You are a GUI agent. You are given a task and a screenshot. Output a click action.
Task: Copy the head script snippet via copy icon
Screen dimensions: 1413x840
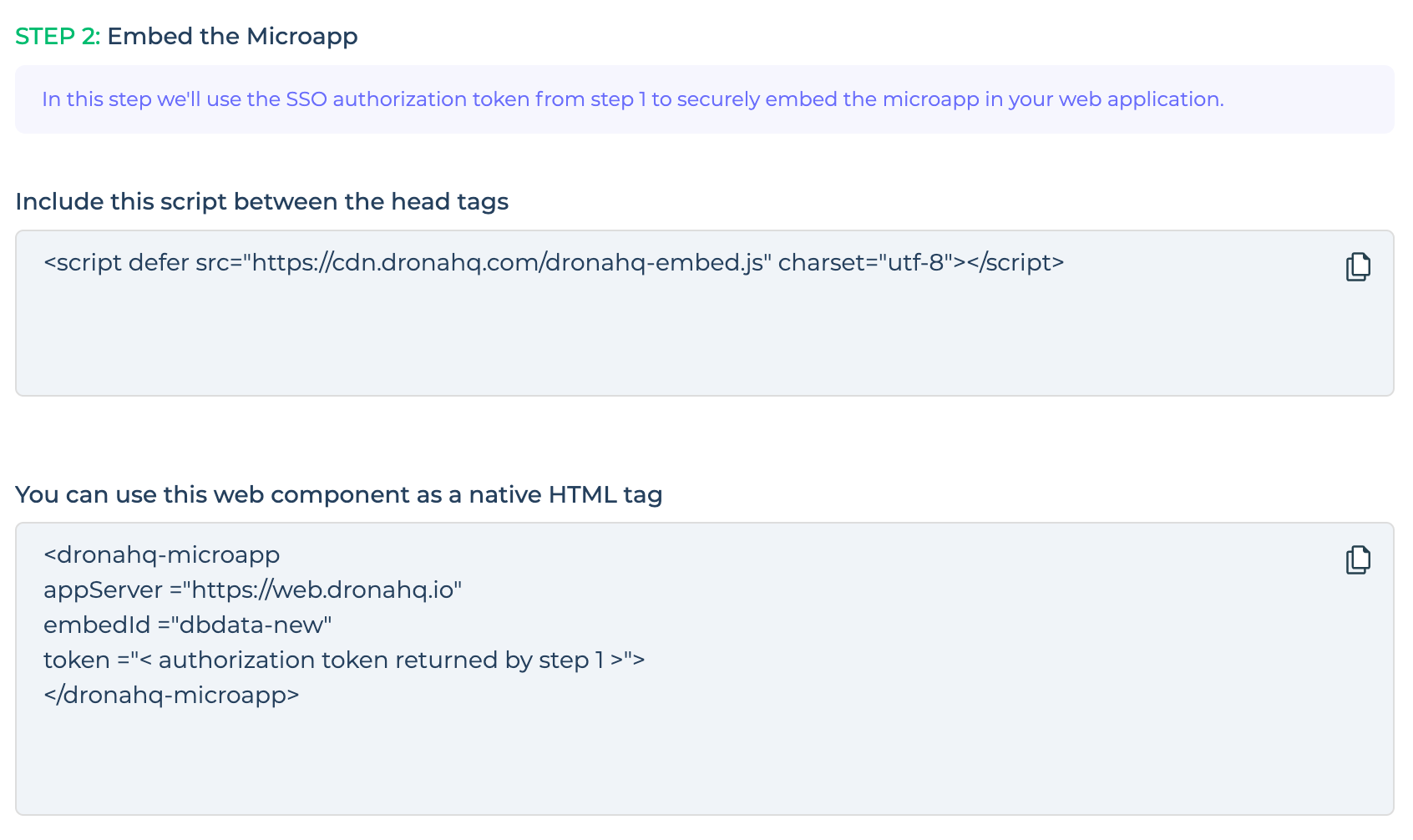point(1358,266)
